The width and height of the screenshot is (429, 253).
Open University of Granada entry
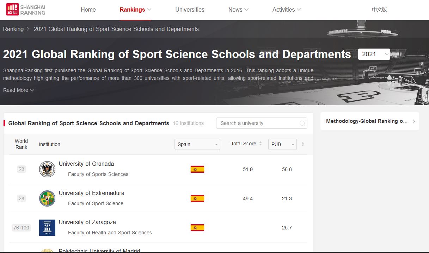(86, 164)
